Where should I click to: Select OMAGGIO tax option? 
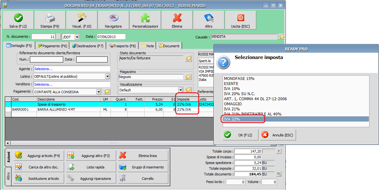click(x=296, y=104)
